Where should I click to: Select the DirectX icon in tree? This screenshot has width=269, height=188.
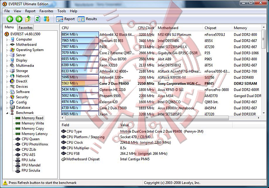click(x=12, y=81)
